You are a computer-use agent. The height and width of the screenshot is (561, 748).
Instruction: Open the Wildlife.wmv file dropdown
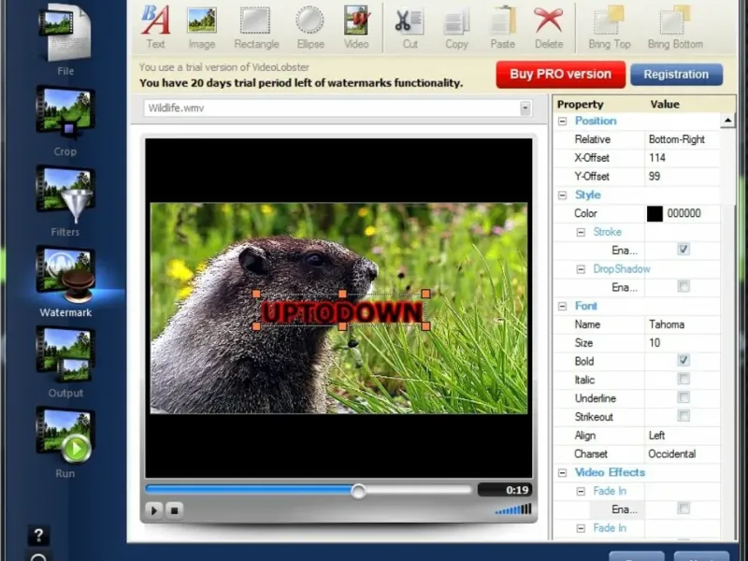coord(525,108)
